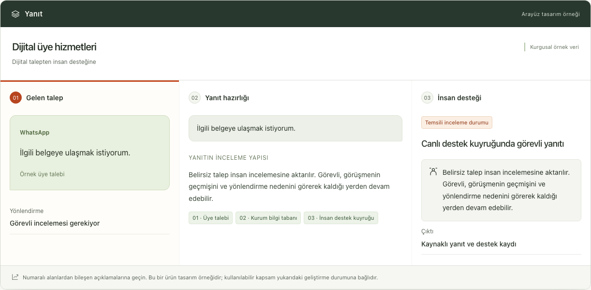The image size is (591, 290).
Task: Click "Kaynaklı yanıt ve destek kaydı" output value
Action: pyautogui.click(x=469, y=244)
